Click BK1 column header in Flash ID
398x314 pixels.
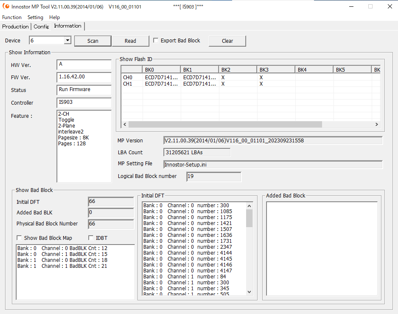[x=199, y=69]
